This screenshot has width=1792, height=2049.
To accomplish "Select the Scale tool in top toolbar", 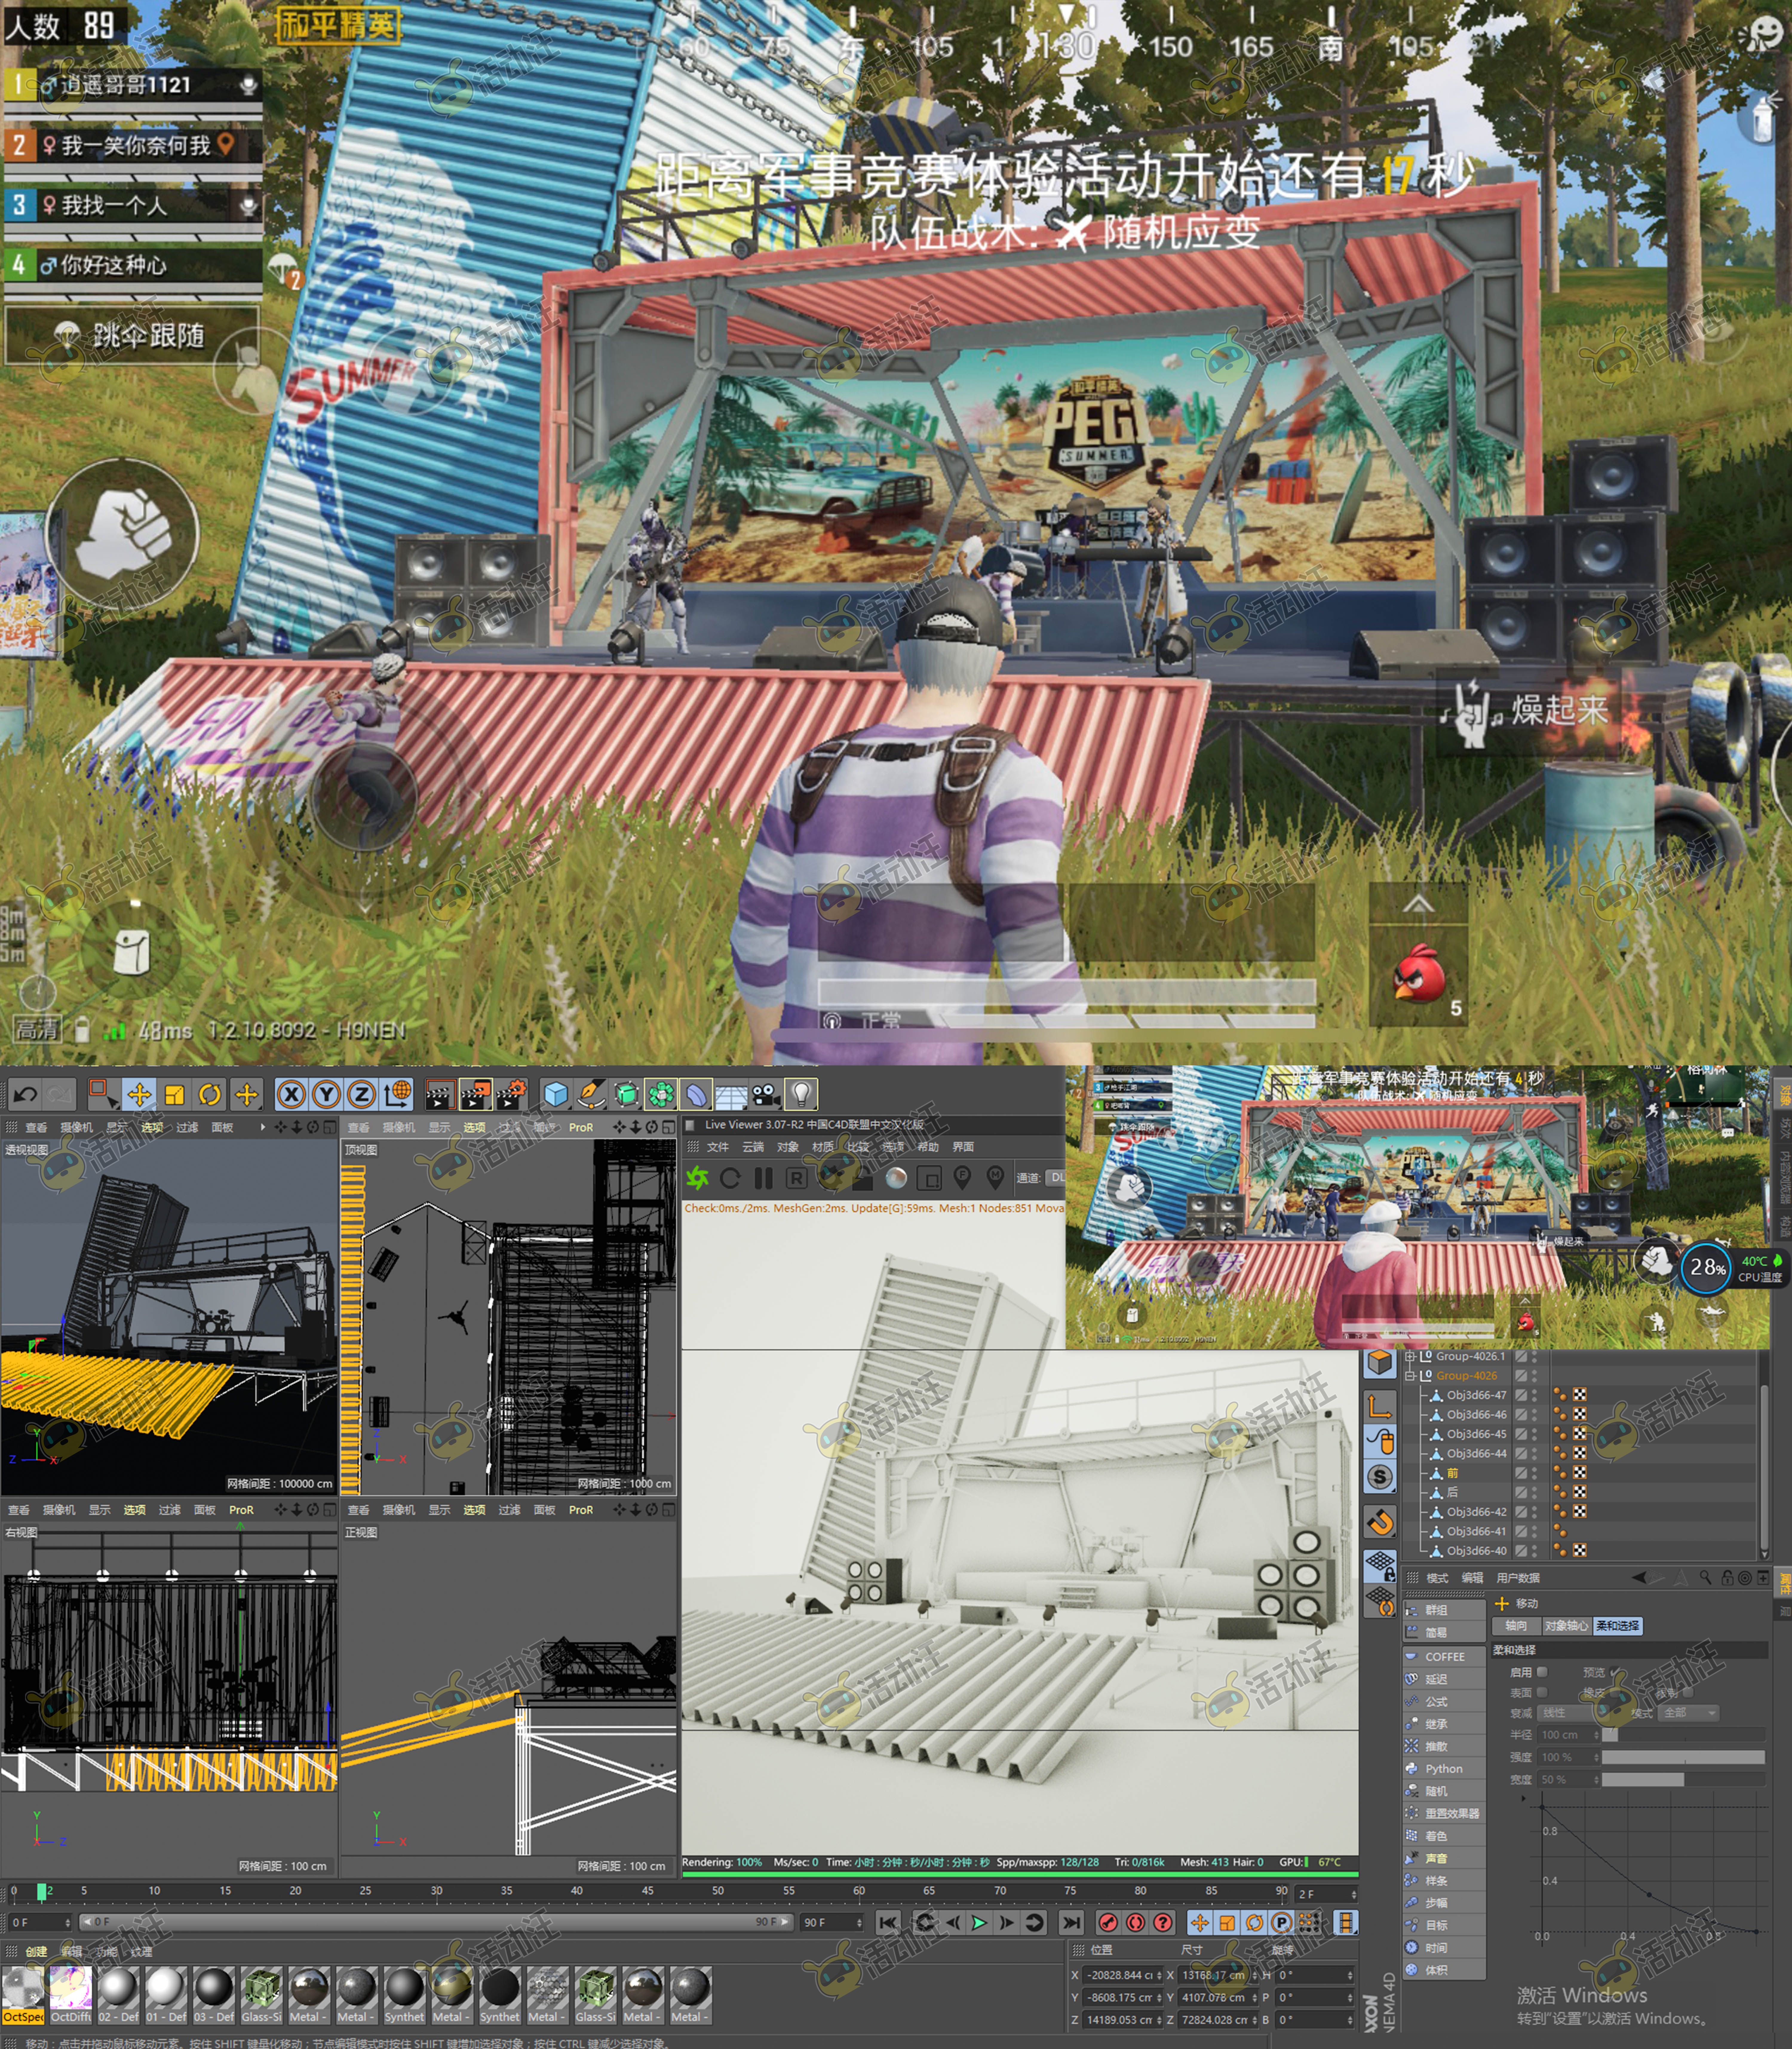I will click(x=174, y=1094).
